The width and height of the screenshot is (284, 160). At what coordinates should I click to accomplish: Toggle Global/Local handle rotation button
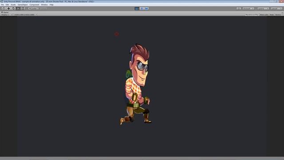pyautogui.click(x=43, y=8)
